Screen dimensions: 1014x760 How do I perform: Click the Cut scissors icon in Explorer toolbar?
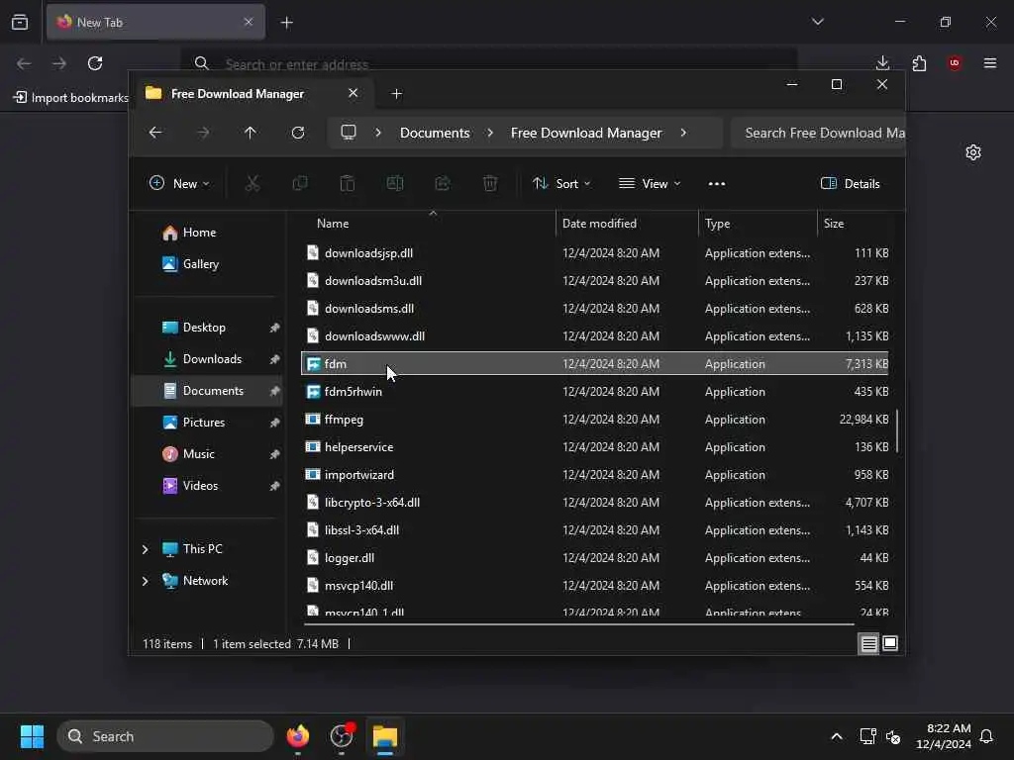253,183
